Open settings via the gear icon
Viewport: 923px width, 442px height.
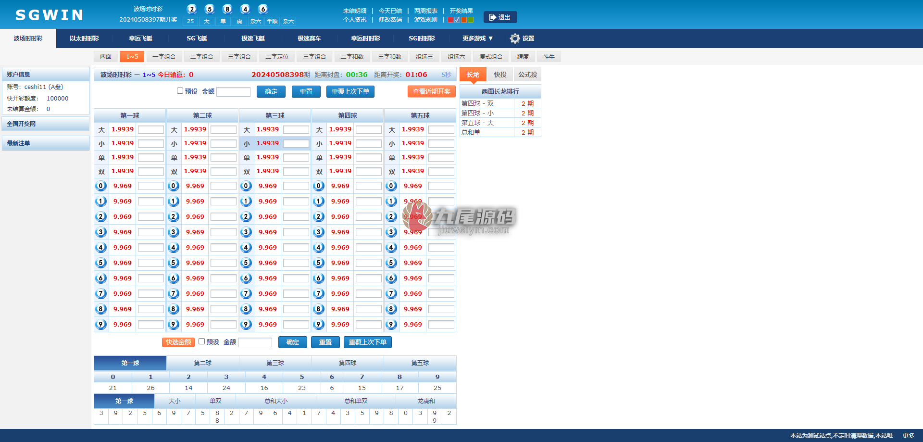[515, 38]
